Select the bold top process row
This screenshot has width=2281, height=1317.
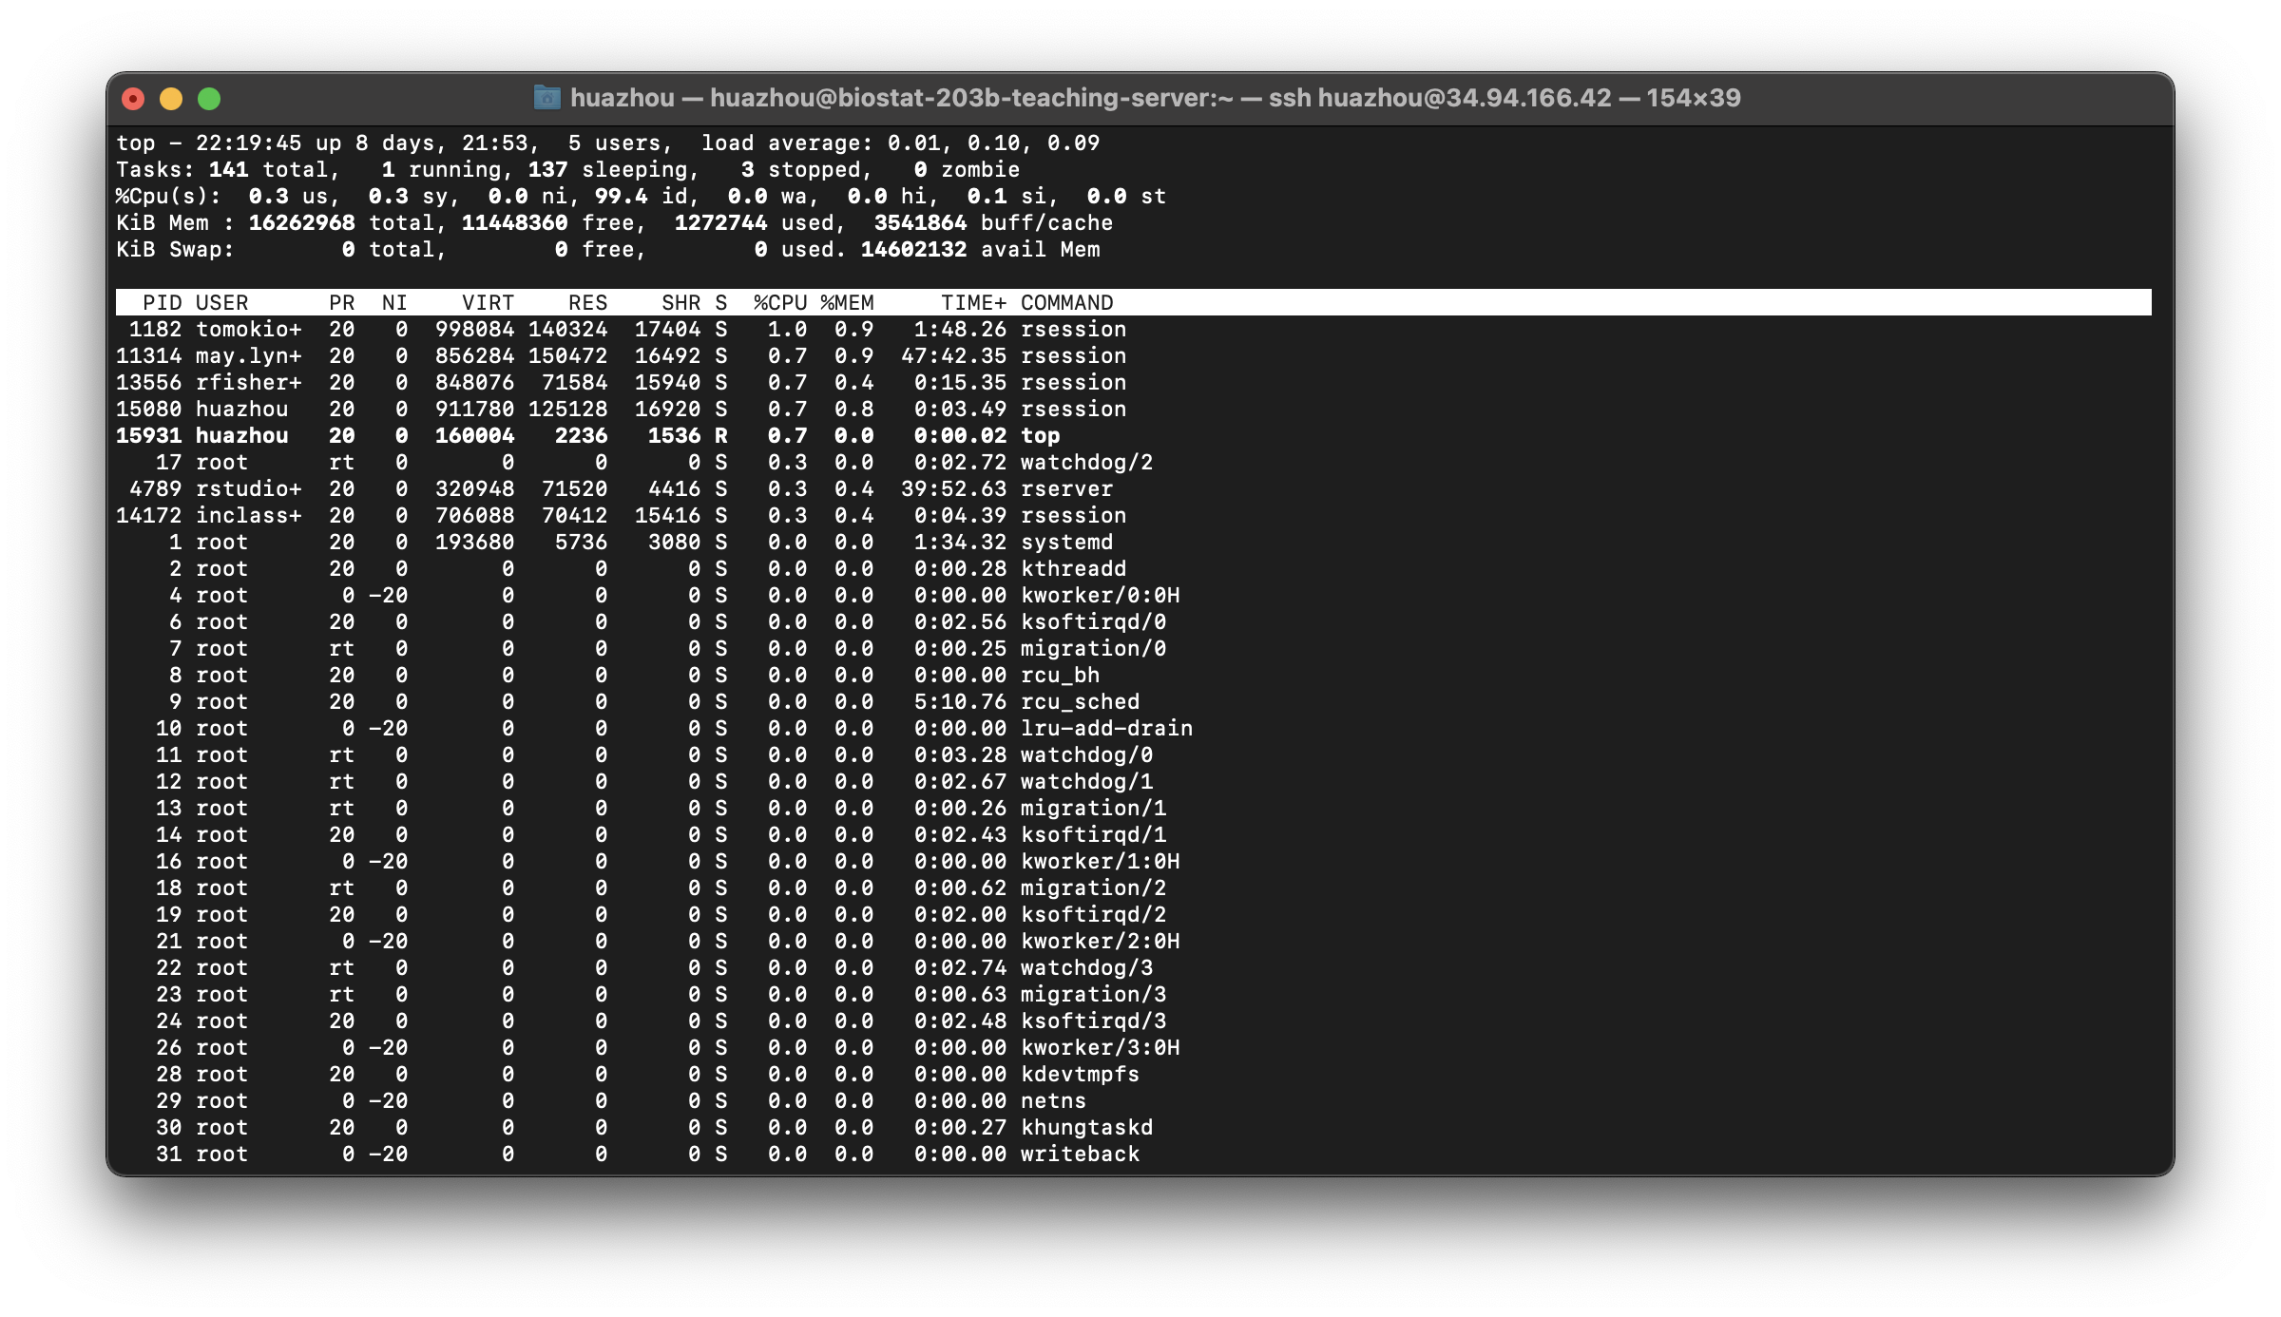[587, 436]
